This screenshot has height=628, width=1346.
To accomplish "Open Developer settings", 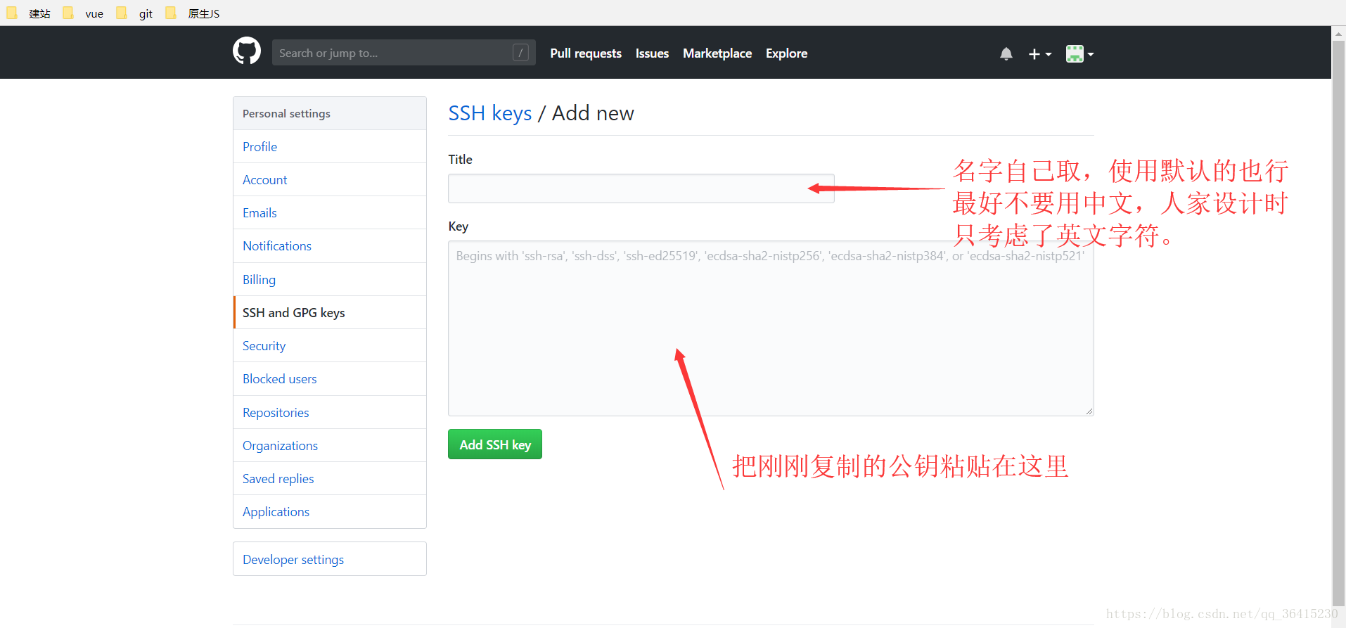I will click(x=330, y=559).
